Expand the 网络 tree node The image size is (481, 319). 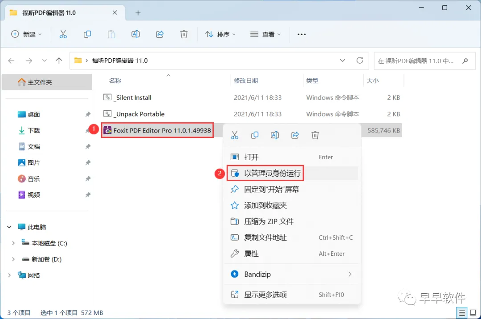[x=9, y=275]
